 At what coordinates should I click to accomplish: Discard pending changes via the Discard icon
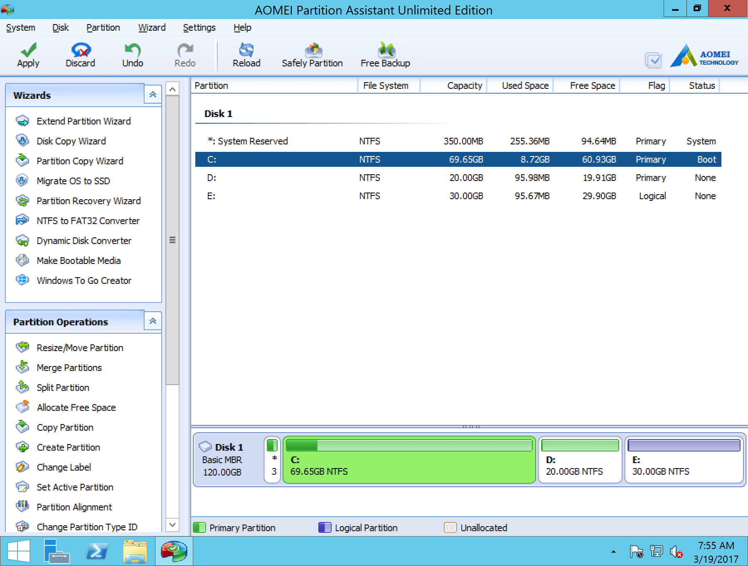(x=81, y=50)
